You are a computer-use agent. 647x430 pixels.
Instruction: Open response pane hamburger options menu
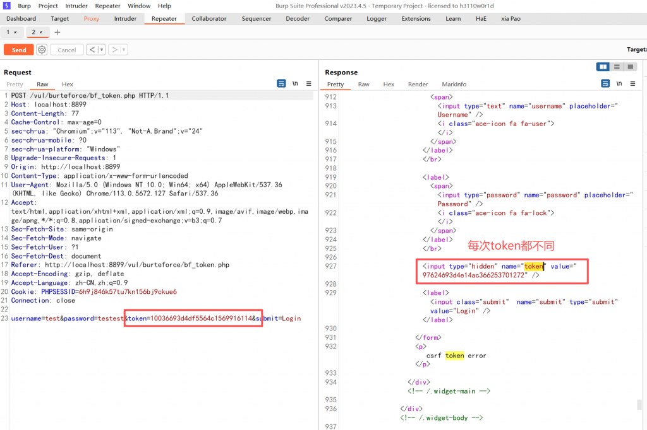pos(632,84)
